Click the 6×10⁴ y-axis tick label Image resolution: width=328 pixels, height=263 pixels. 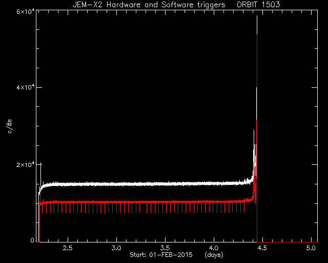click(x=25, y=11)
